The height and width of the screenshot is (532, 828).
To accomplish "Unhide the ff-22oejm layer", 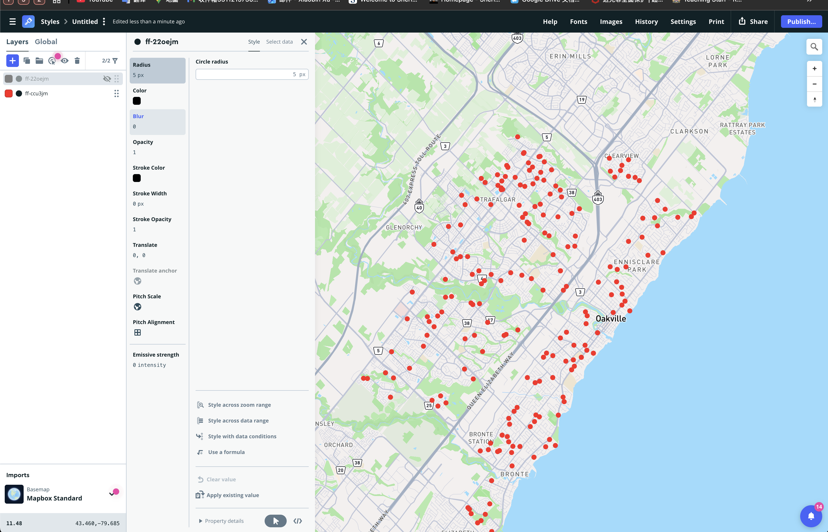I will pyautogui.click(x=107, y=79).
